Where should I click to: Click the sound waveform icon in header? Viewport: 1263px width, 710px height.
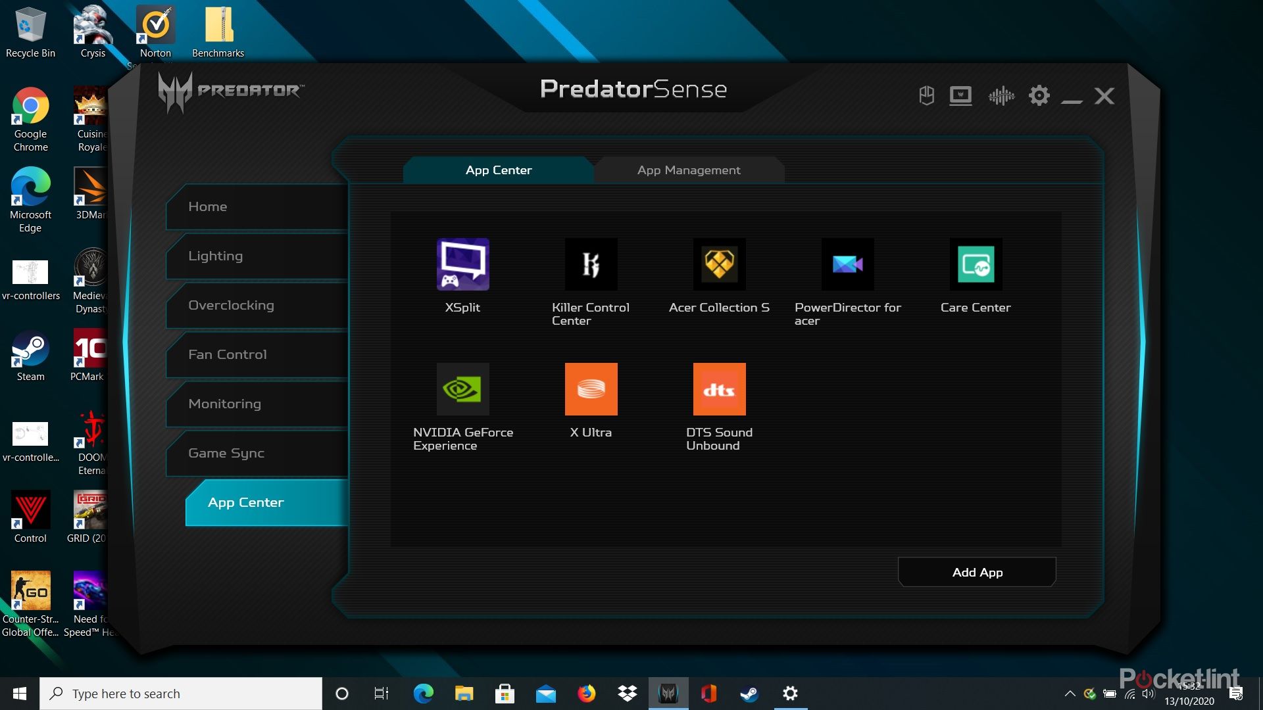[1001, 96]
